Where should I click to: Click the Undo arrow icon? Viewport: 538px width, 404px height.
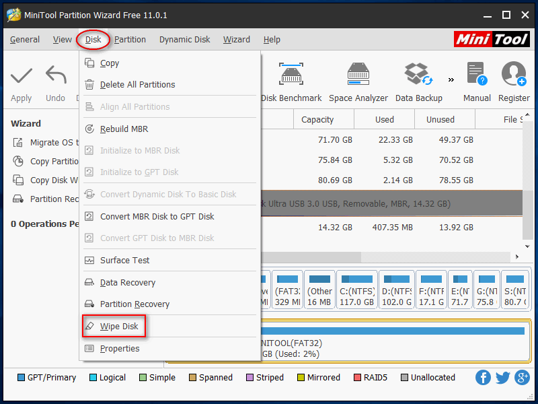[56, 74]
